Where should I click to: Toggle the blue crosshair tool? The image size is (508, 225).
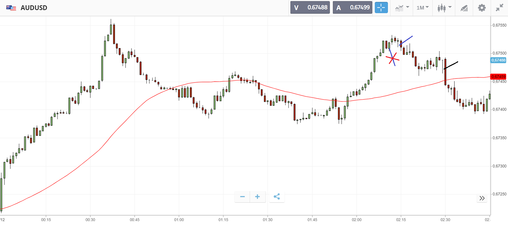coord(381,8)
